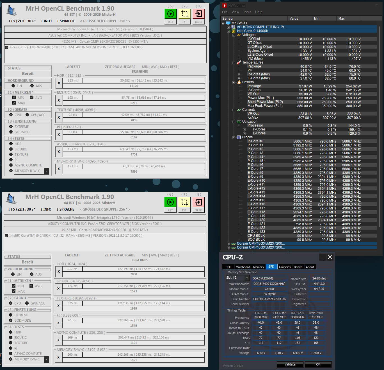
Task: Click red export icon in upper benchmark window
Action: point(198,14)
